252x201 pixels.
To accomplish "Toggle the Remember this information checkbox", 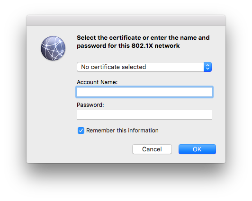I will pyautogui.click(x=81, y=131).
